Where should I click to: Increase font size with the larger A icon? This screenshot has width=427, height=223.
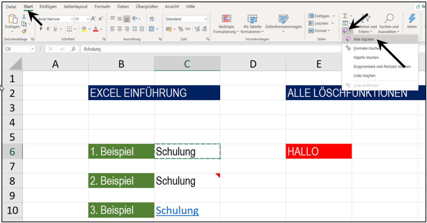(93, 19)
